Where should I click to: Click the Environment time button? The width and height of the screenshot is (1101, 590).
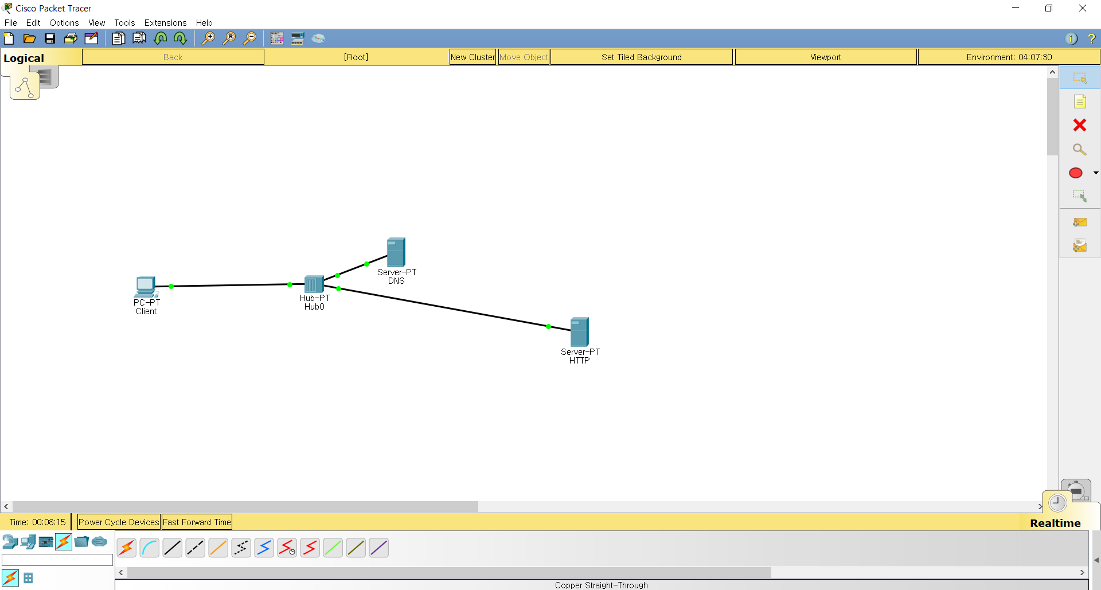1009,57
